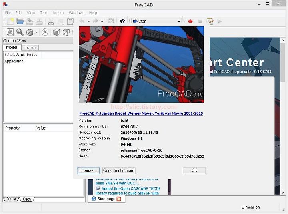288x214 pixels.
Task: Open the Edit menu
Action: pos(19,13)
